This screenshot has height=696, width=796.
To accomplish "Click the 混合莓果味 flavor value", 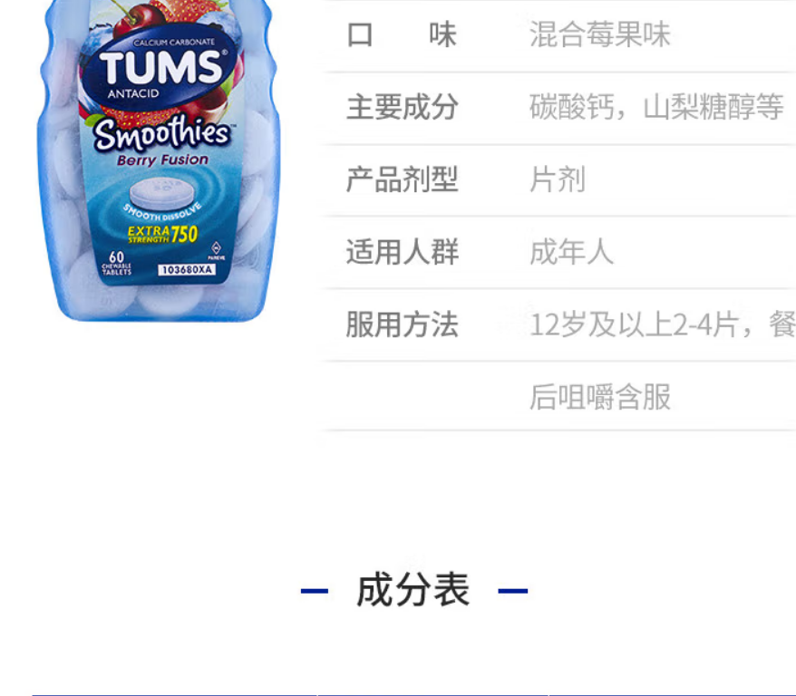I will (600, 34).
